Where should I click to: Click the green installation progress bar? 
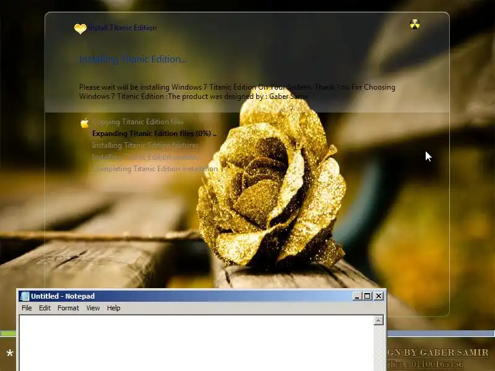[x=8, y=333]
